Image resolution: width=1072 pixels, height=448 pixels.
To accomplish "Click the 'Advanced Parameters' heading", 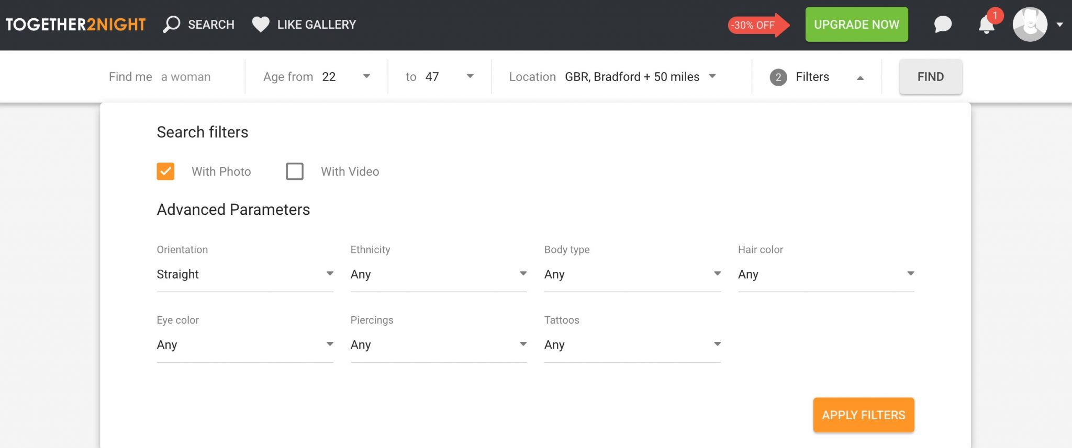I will coord(233,210).
